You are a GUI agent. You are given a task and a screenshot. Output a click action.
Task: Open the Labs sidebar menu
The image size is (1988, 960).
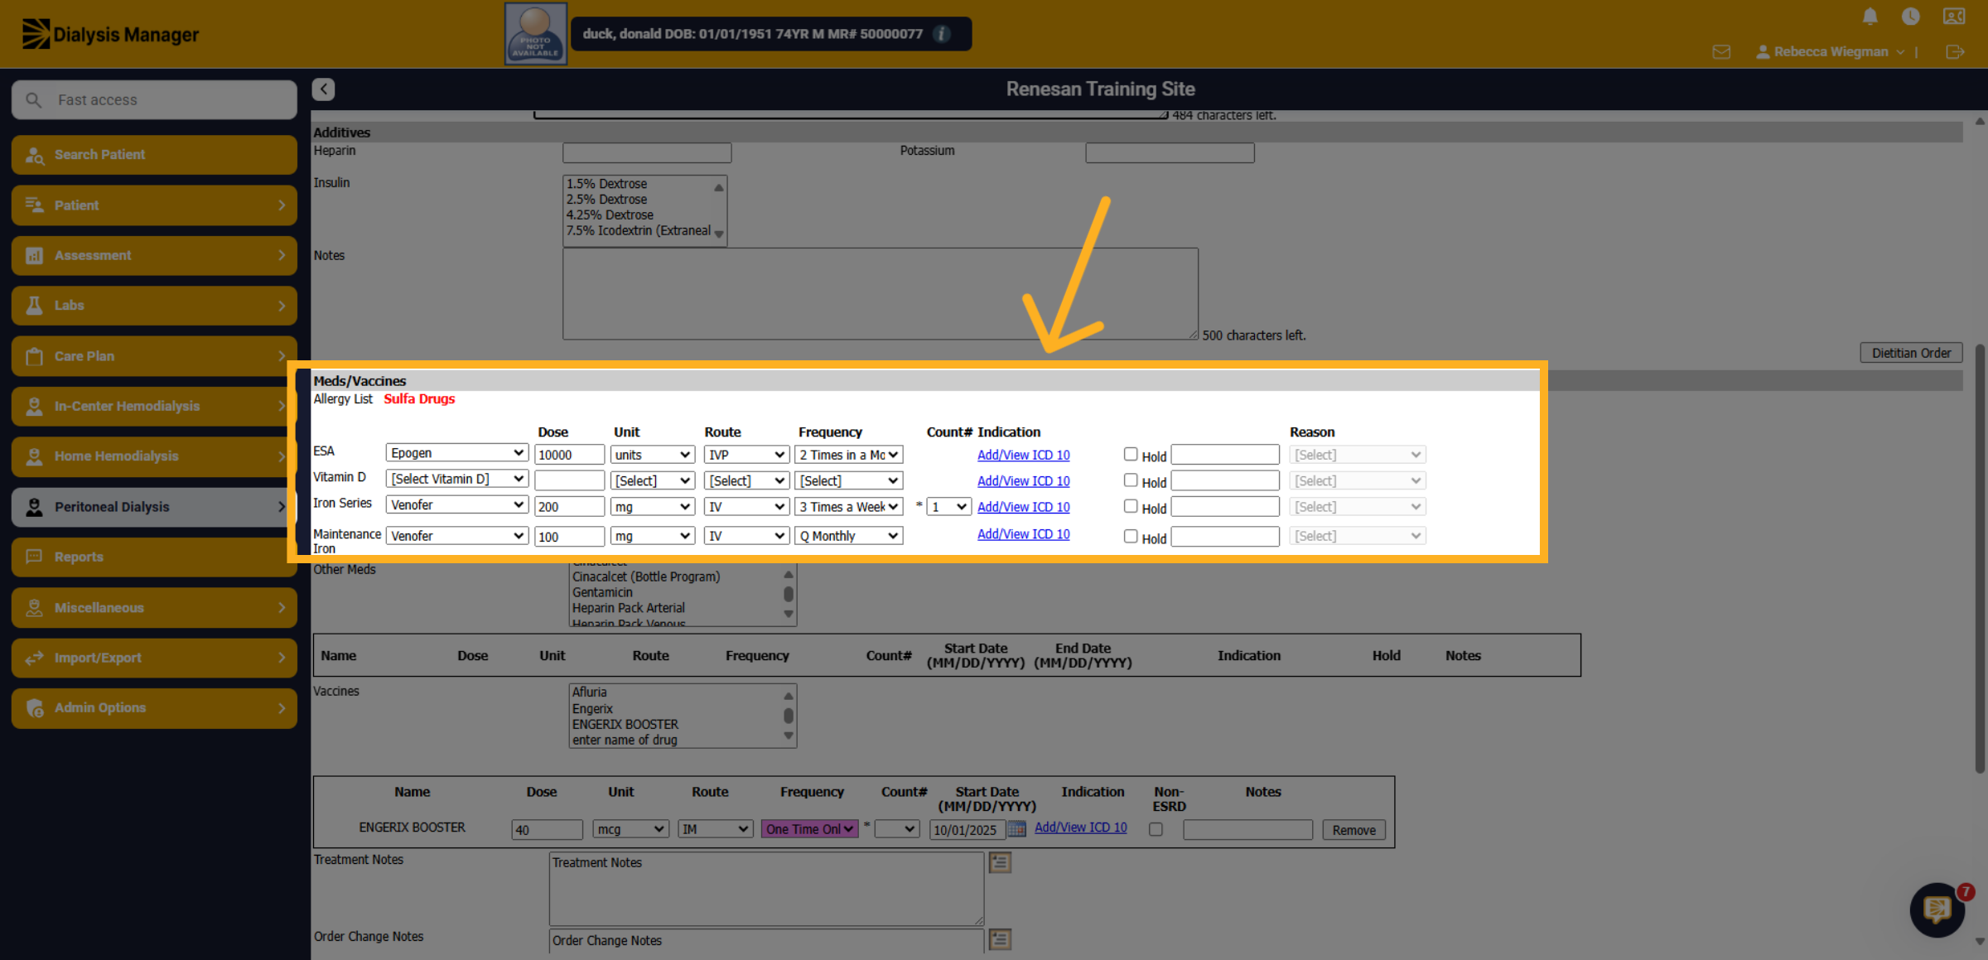click(x=154, y=306)
